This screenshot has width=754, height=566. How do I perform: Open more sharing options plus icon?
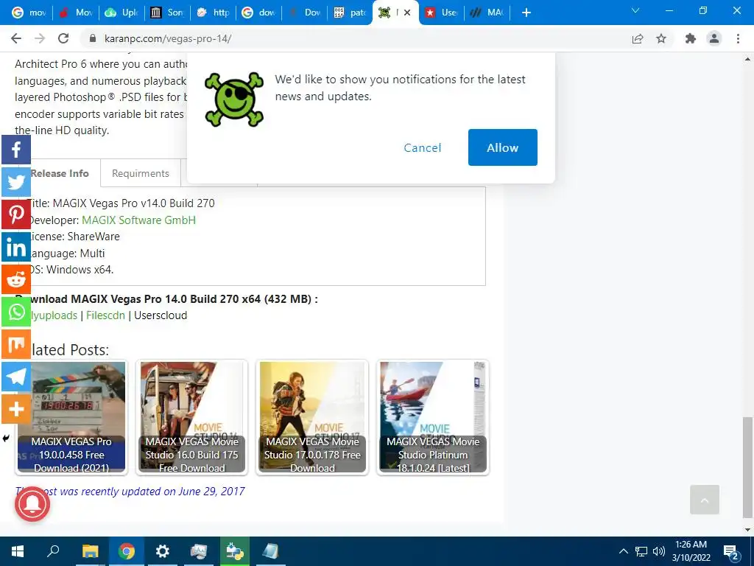click(x=16, y=409)
